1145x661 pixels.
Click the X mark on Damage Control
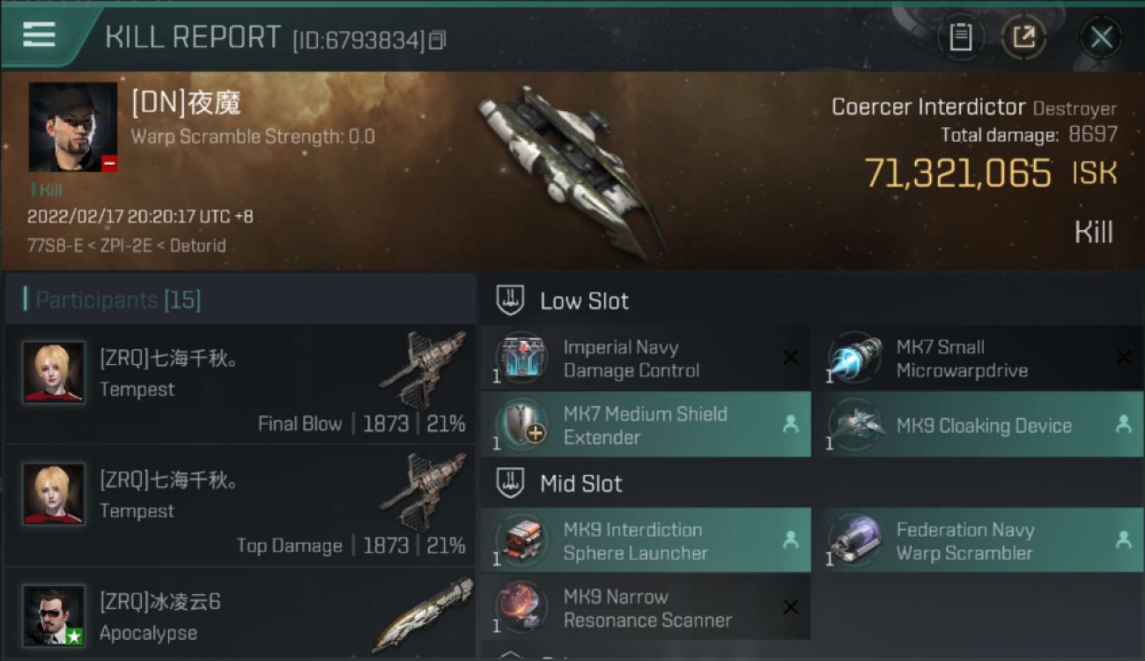point(790,358)
